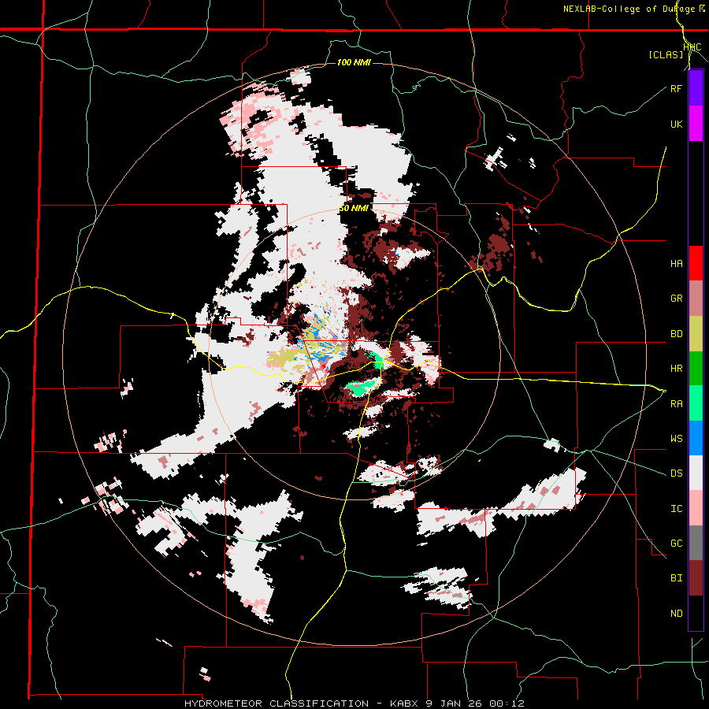The width and height of the screenshot is (709, 709).
Task: Click the ND legend label
Action: pos(677,614)
